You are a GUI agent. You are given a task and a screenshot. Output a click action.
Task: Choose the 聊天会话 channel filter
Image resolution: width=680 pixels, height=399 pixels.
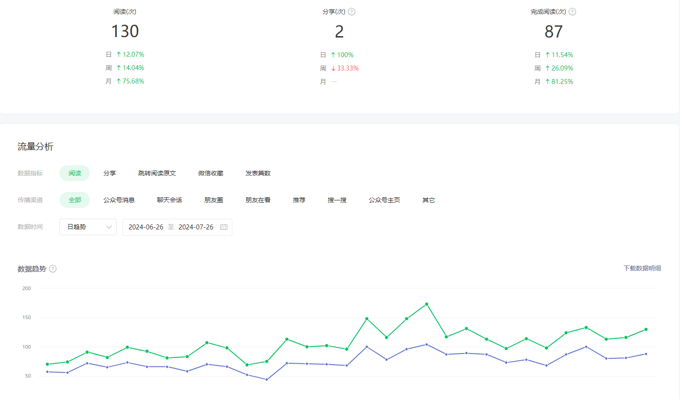169,200
